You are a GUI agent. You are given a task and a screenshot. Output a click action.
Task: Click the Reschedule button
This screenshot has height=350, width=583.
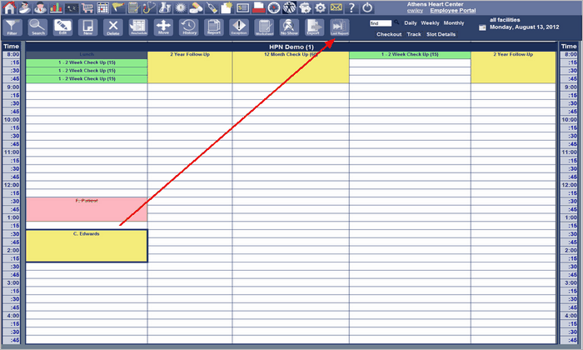(138, 27)
